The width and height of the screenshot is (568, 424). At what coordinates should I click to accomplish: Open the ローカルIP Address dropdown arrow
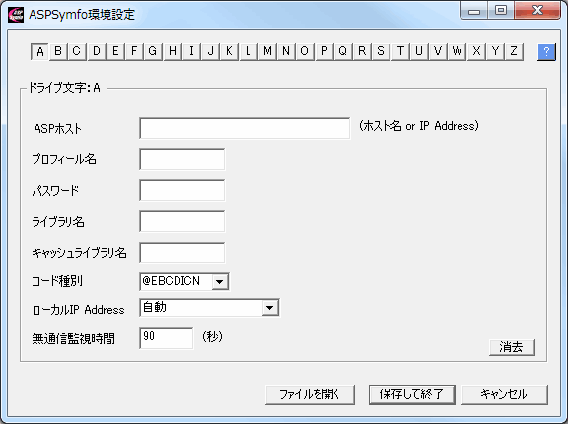(269, 308)
